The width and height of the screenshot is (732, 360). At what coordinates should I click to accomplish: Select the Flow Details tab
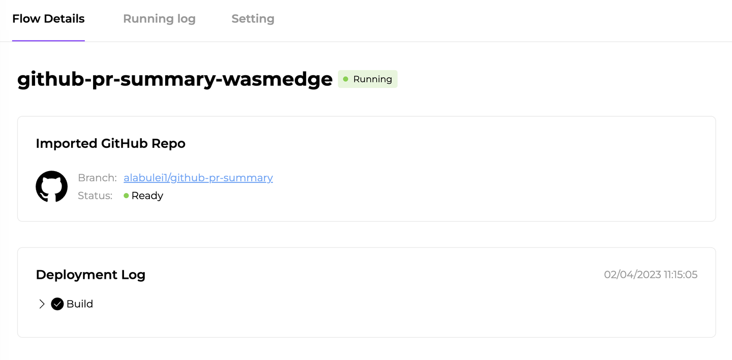pyautogui.click(x=48, y=19)
